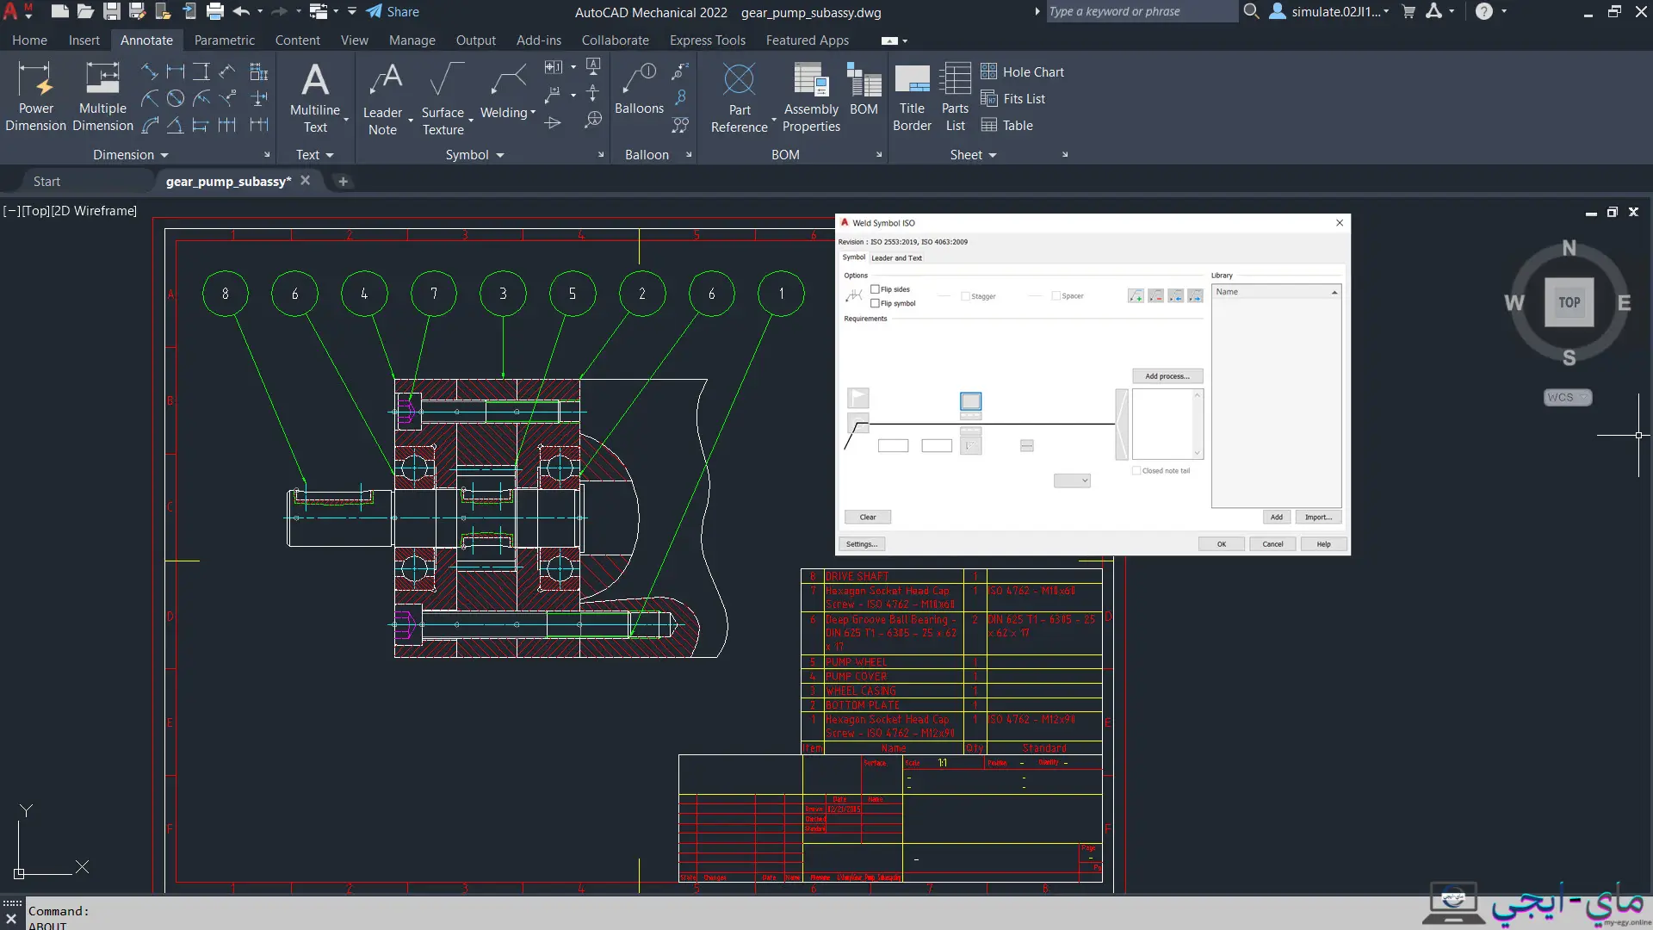1653x930 pixels.
Task: Choose the diameter dimension icon
Action: (x=176, y=98)
